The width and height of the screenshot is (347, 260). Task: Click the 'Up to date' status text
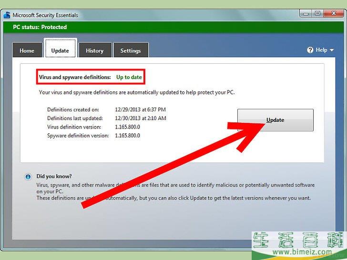[x=129, y=77]
